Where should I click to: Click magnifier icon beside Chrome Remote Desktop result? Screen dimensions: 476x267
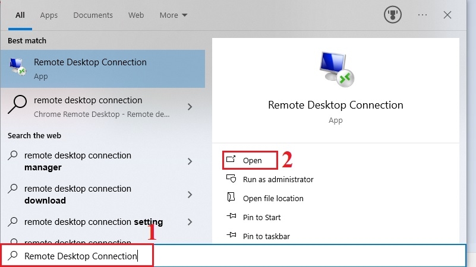coord(17,104)
